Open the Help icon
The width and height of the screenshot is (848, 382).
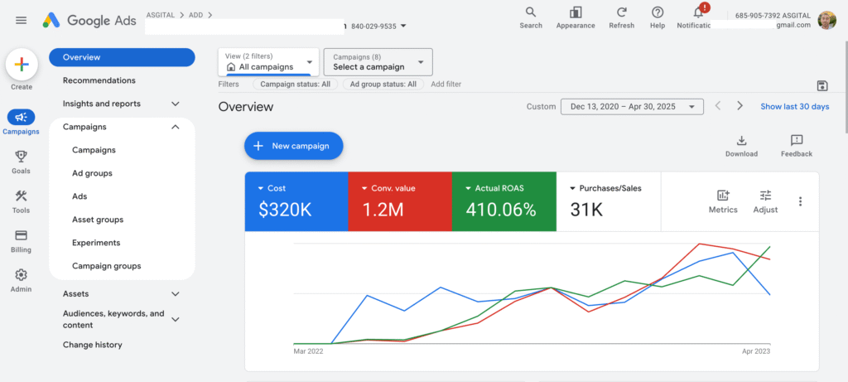(658, 12)
